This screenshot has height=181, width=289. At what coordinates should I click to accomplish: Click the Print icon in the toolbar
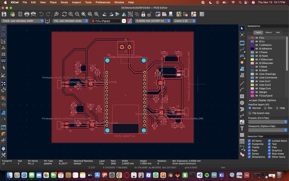pyautogui.click(x=27, y=14)
